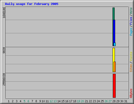Image resolution: width=134 pixels, height=104 pixels.
Task: Click day 14 on the x-axis
Action: [x=59, y=101]
